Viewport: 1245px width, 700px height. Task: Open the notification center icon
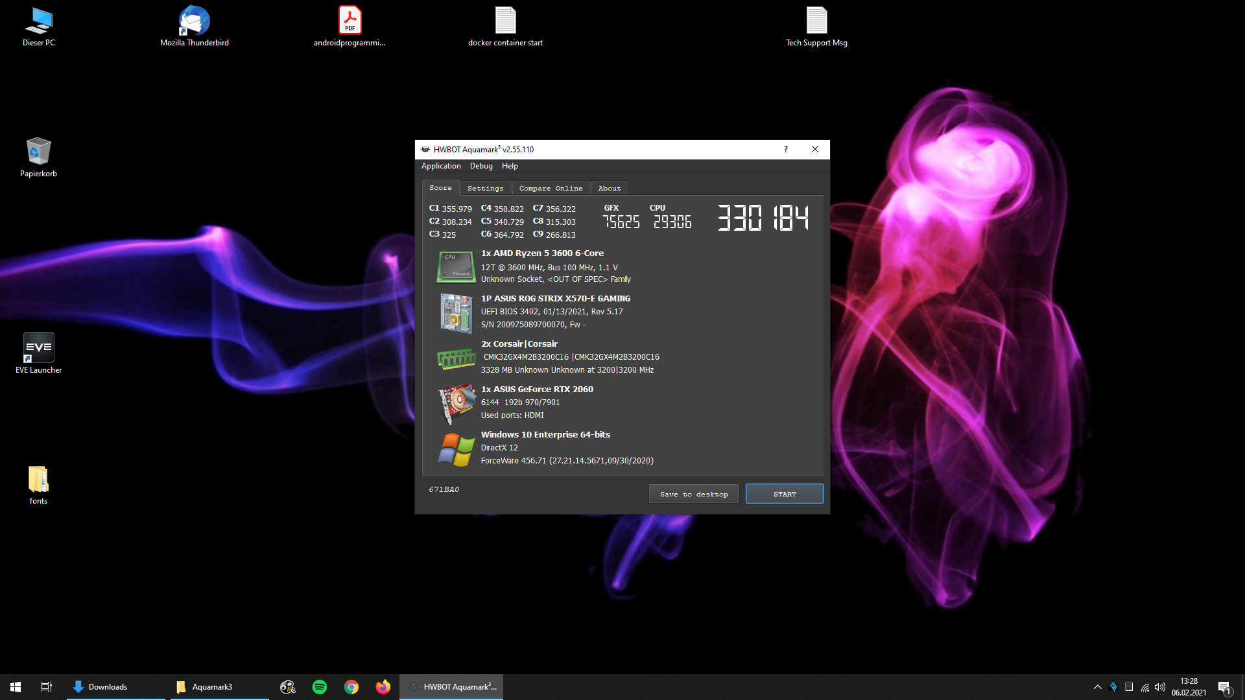(x=1224, y=687)
